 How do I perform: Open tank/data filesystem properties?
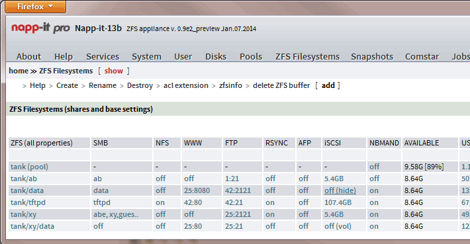point(27,190)
